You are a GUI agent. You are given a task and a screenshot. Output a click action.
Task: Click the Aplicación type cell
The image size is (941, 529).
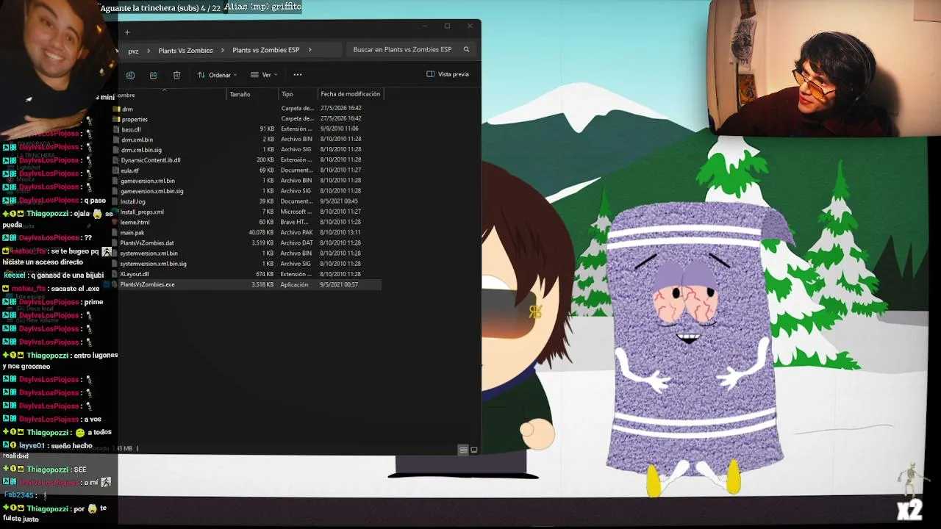295,284
